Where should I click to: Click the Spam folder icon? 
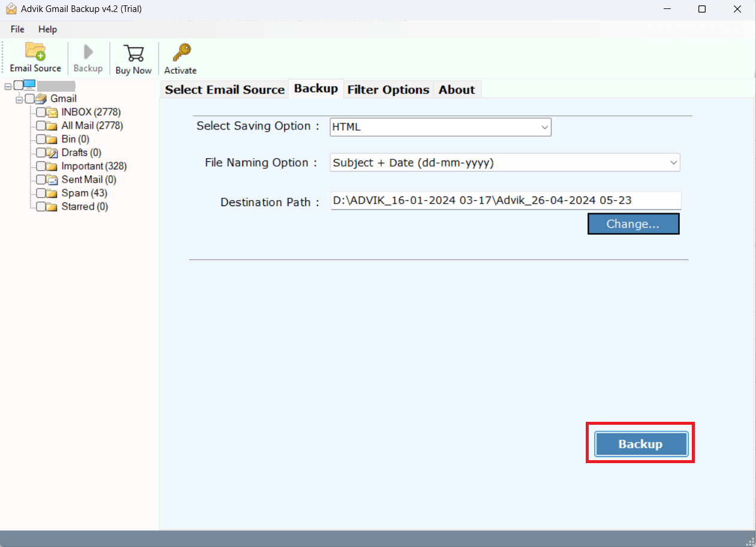point(52,193)
